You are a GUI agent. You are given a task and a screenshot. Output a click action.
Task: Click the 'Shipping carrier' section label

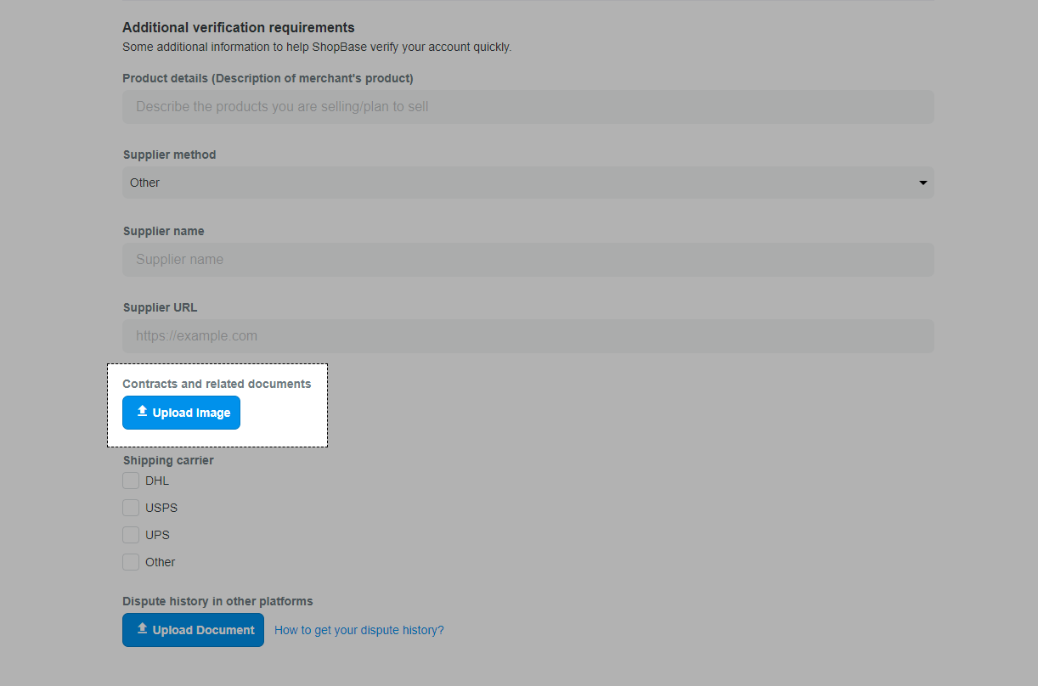point(168,460)
